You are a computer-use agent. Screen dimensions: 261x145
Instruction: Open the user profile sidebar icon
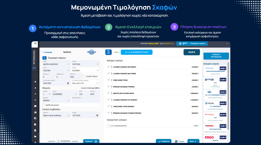point(35,88)
